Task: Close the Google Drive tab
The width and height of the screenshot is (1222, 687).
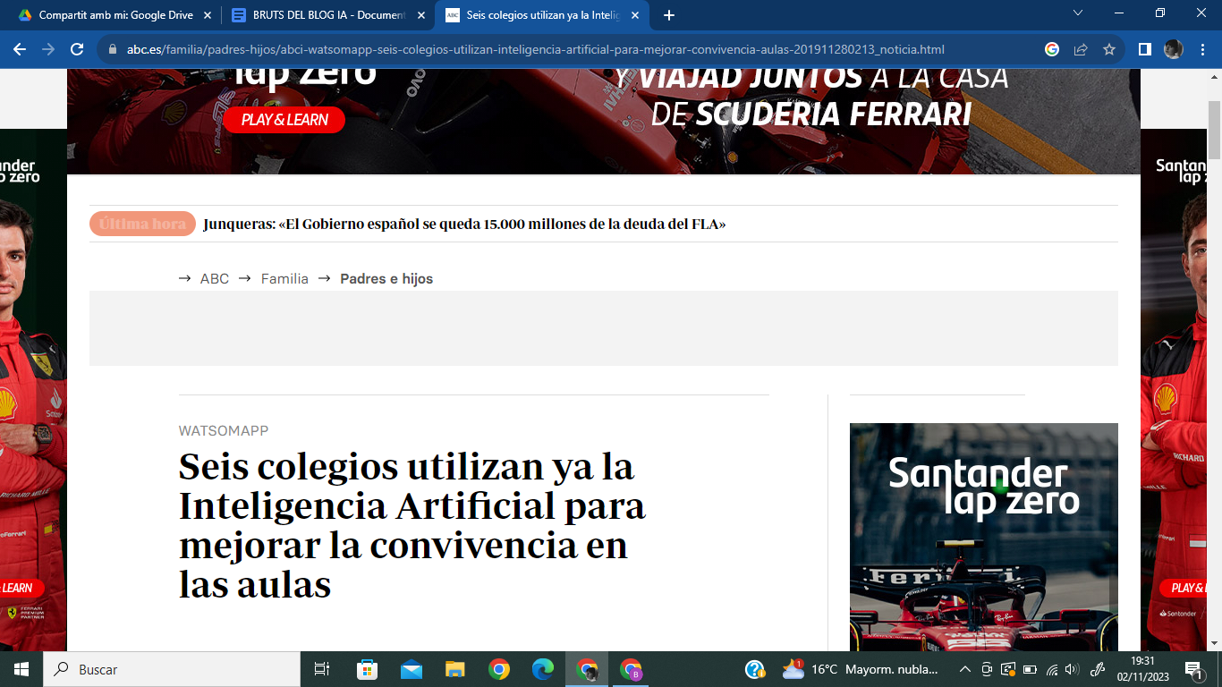Action: click(208, 15)
